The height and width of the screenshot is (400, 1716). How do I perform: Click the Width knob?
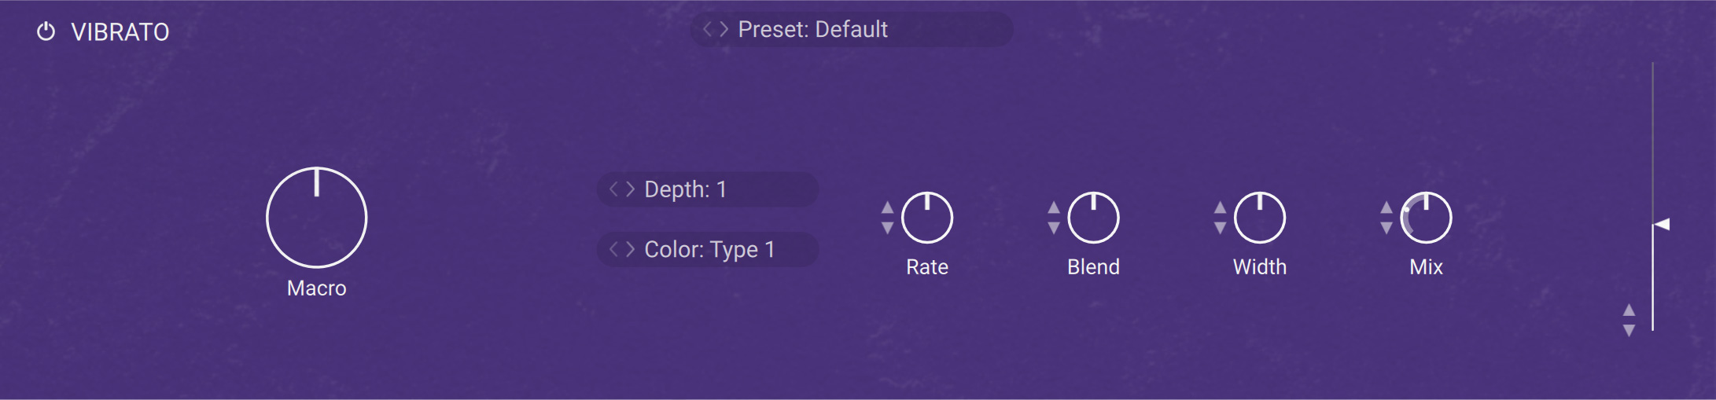[1260, 218]
